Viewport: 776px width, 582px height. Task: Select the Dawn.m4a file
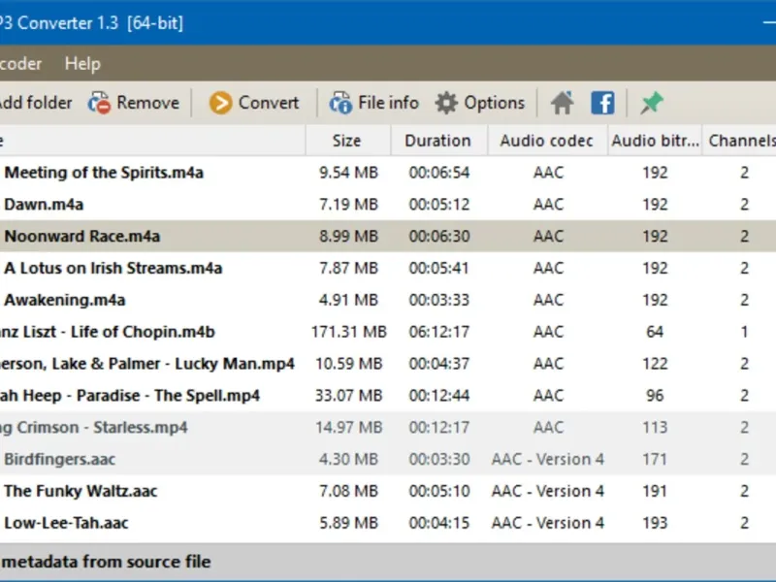44,205
